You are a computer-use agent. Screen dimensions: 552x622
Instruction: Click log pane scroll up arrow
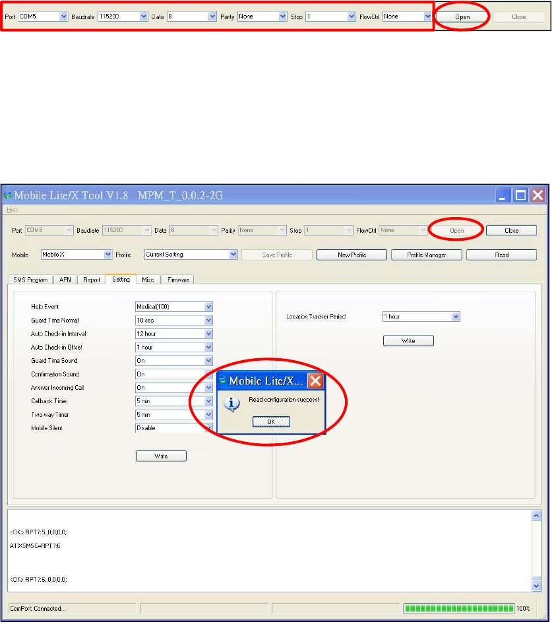pos(536,516)
